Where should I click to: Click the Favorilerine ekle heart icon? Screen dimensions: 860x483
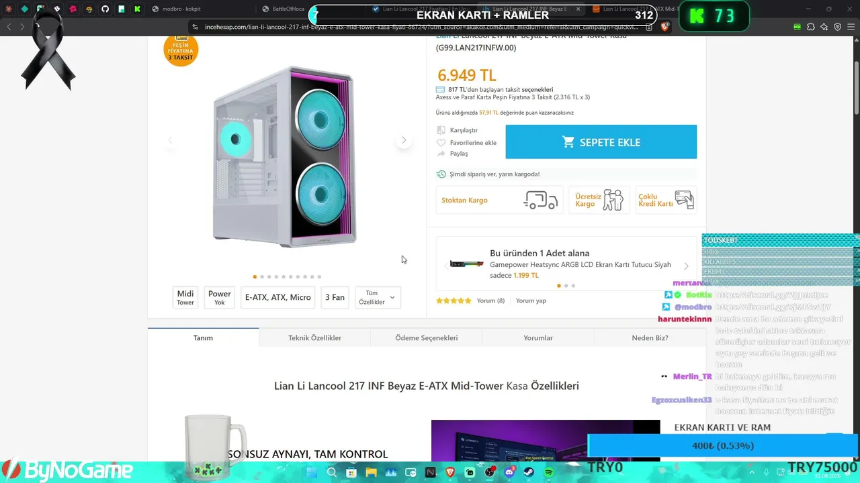coord(441,142)
